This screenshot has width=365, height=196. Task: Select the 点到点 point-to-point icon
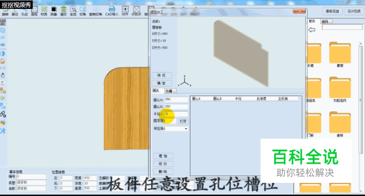(x=137, y=11)
